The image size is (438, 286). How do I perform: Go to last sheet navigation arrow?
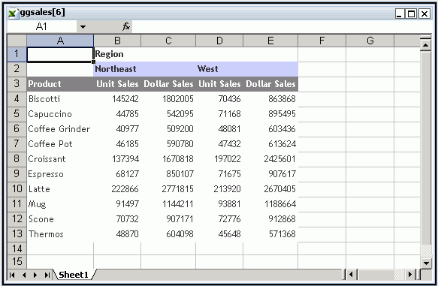click(x=47, y=275)
